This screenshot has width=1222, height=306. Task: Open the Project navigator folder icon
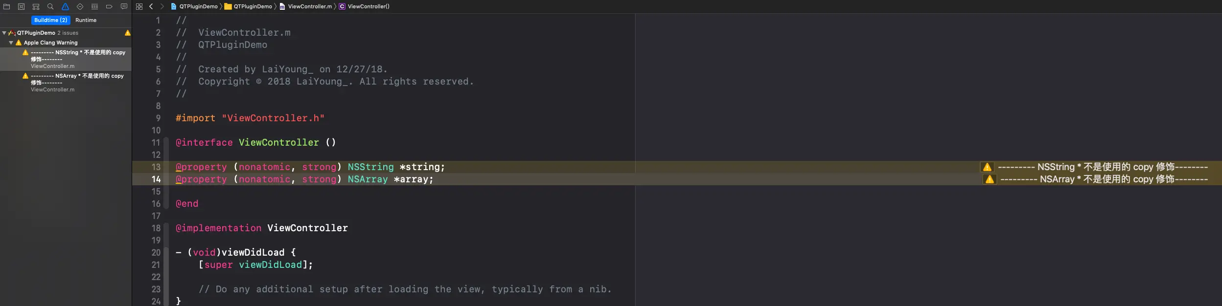6,6
